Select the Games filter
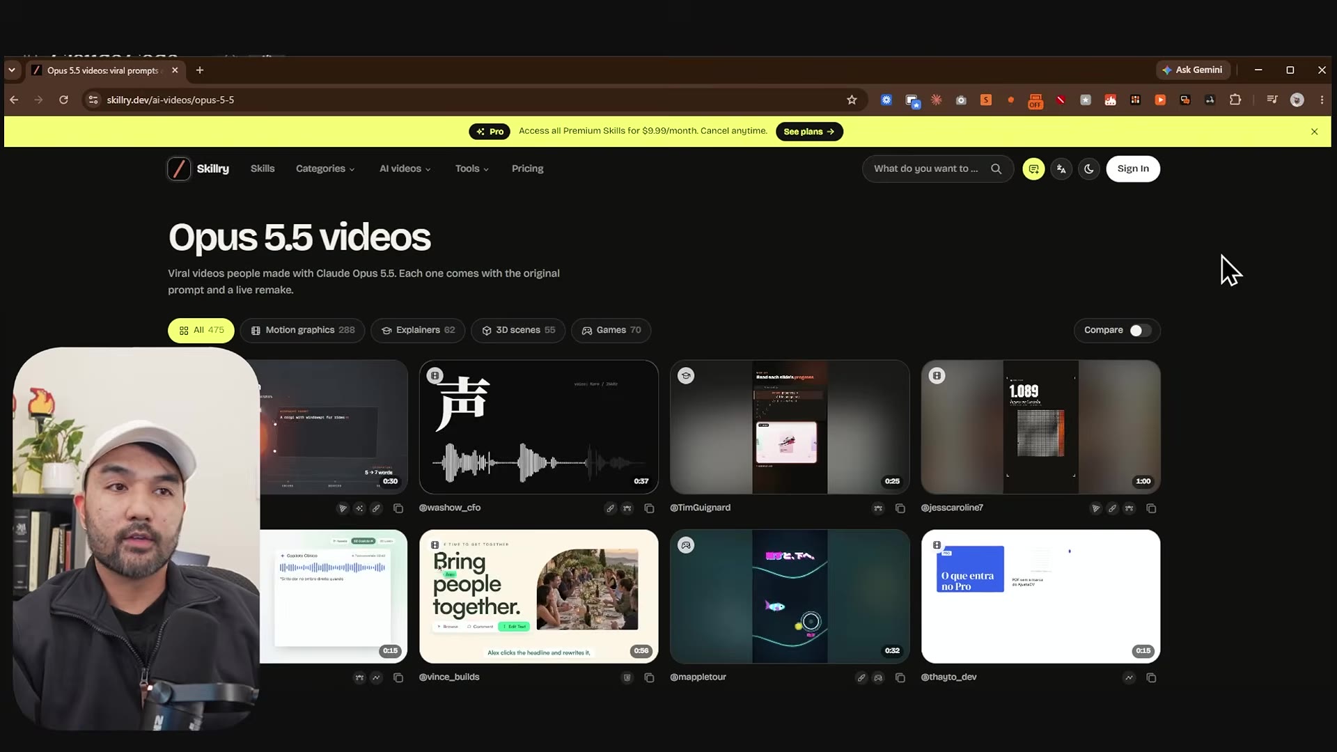 (611, 330)
